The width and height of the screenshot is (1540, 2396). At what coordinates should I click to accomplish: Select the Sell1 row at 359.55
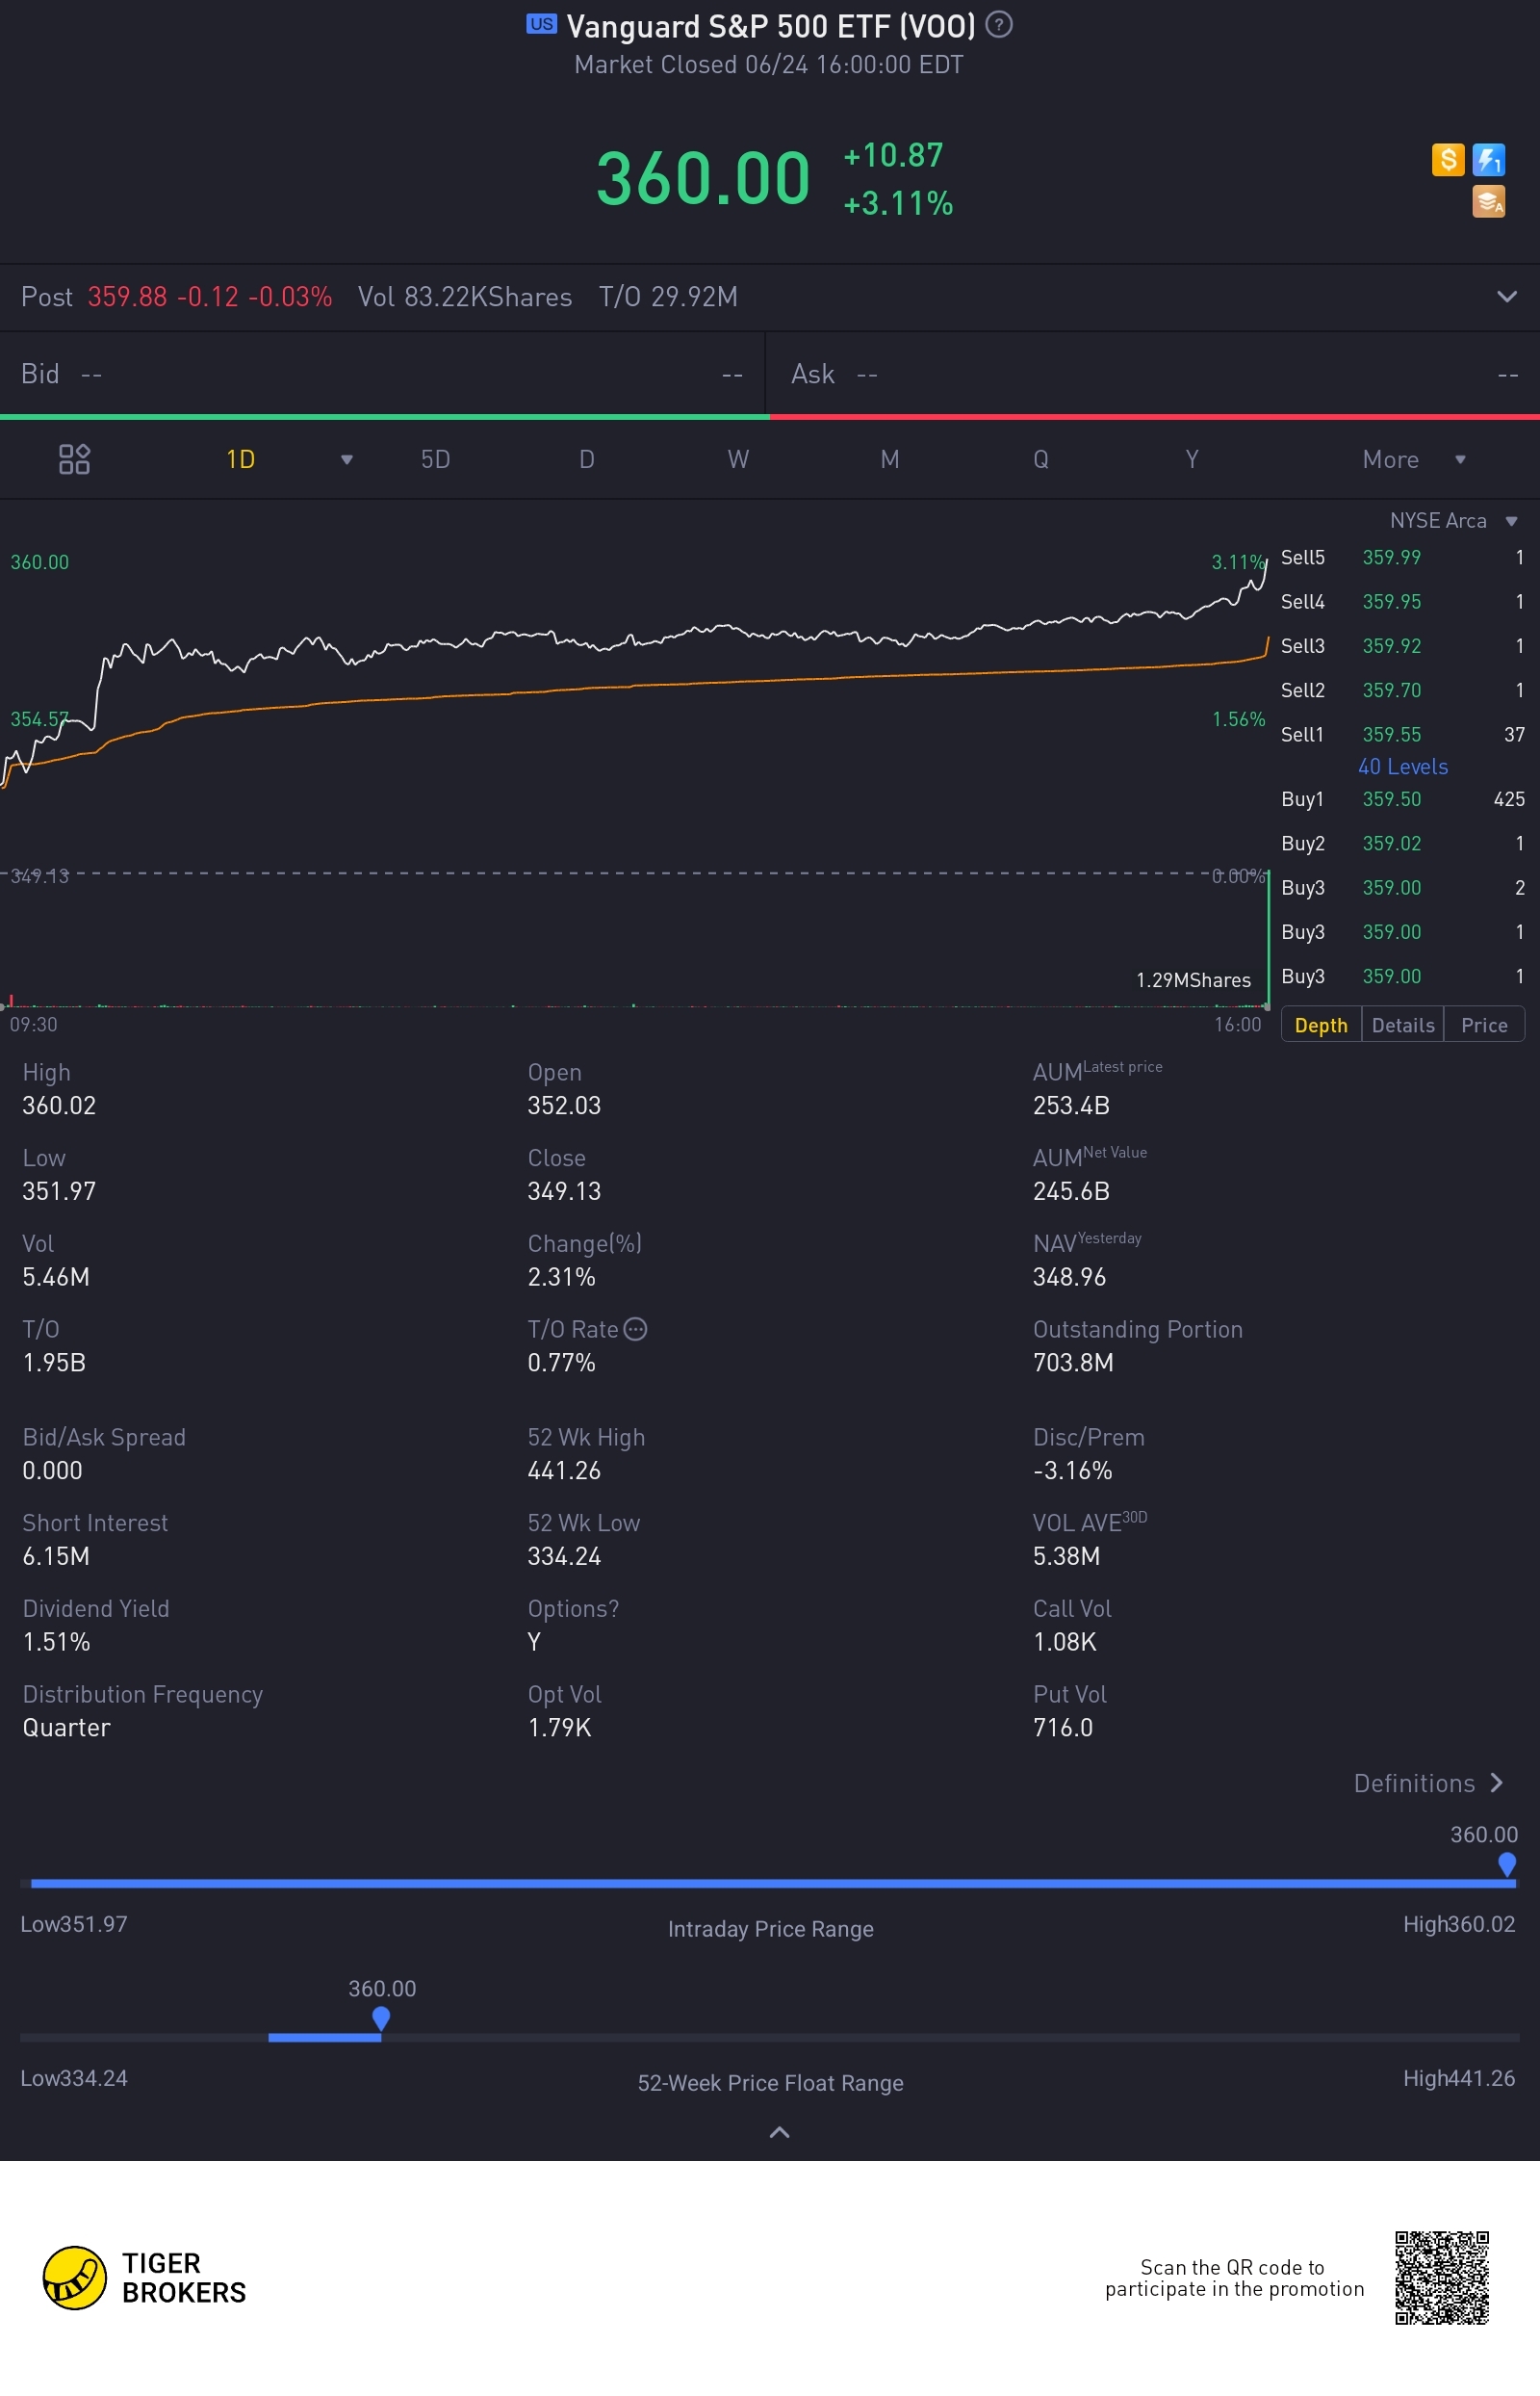tap(1403, 735)
